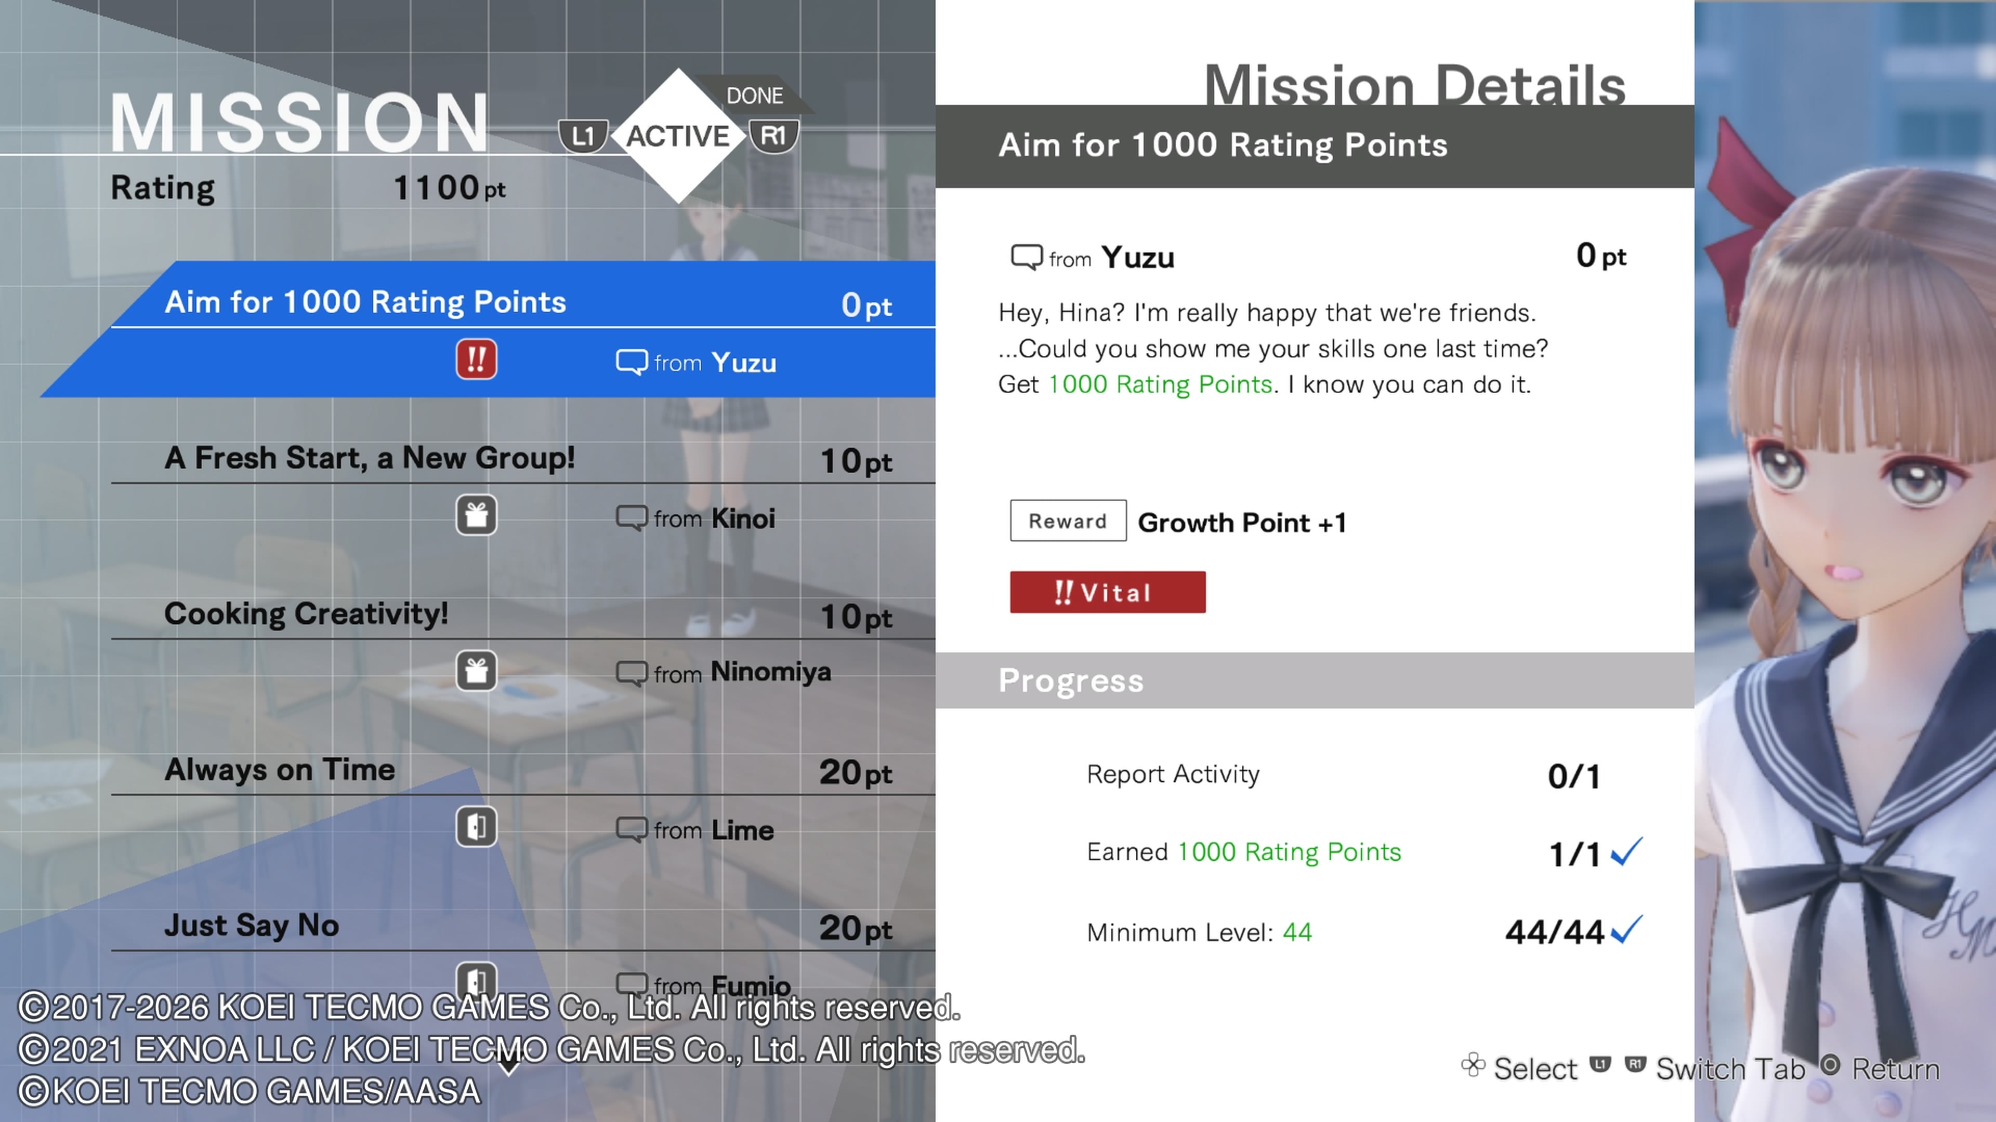
Task: Click the gift icon on Kinoi's mission
Action: (x=476, y=515)
